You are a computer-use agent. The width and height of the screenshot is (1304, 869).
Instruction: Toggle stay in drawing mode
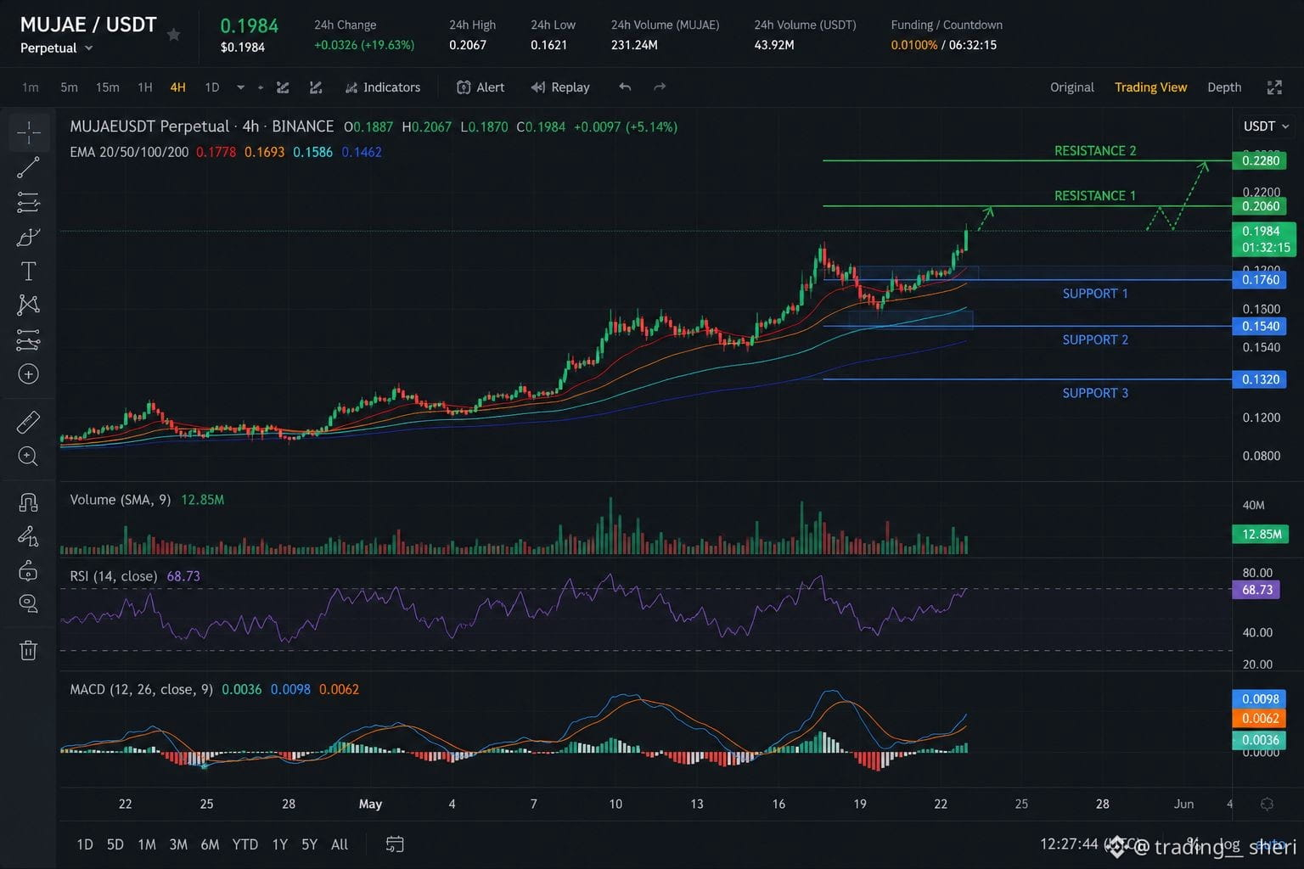[28, 536]
